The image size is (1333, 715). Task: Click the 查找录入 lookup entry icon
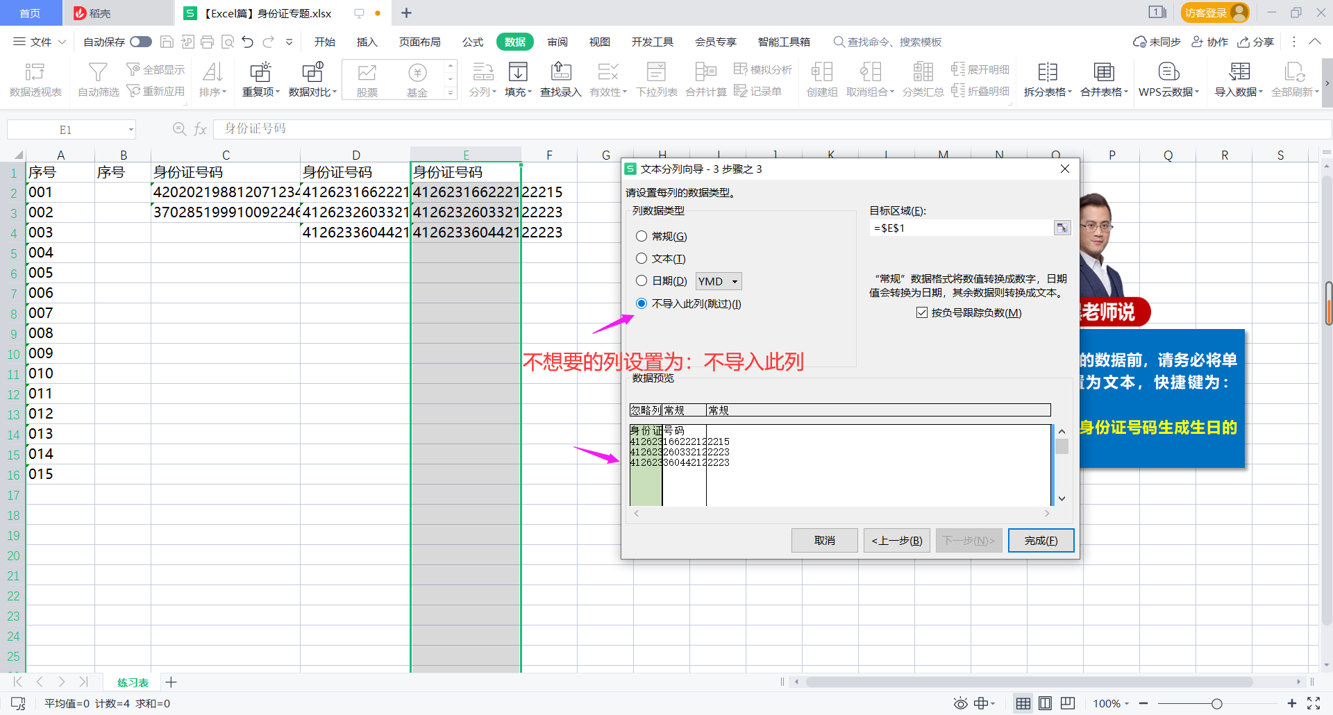pos(560,79)
